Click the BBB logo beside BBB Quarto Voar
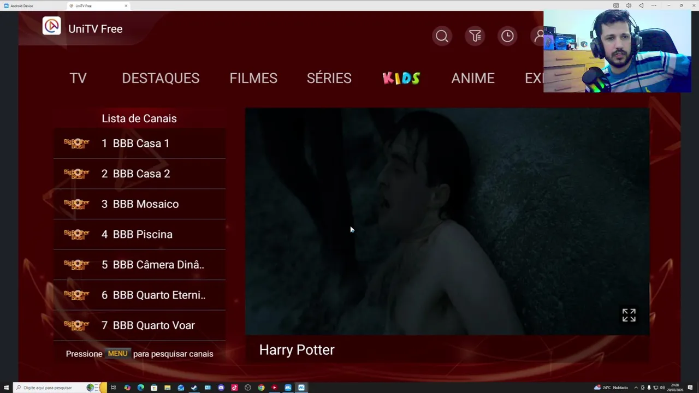This screenshot has width=699, height=393. coord(76,325)
